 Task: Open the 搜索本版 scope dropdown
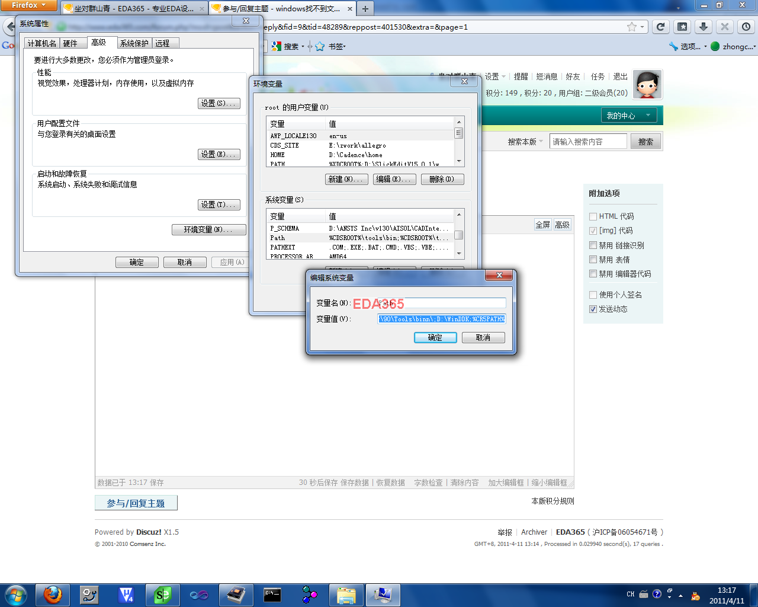coord(525,142)
